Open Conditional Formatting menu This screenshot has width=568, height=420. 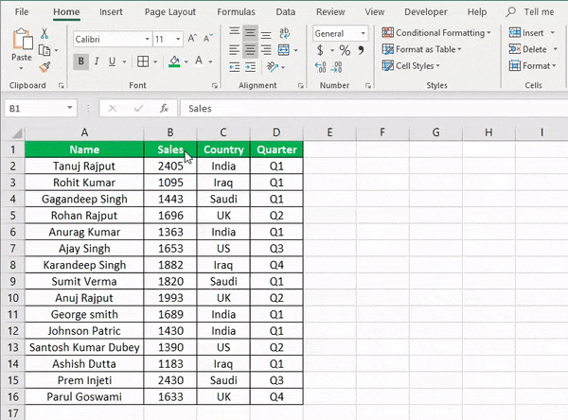pyautogui.click(x=436, y=33)
